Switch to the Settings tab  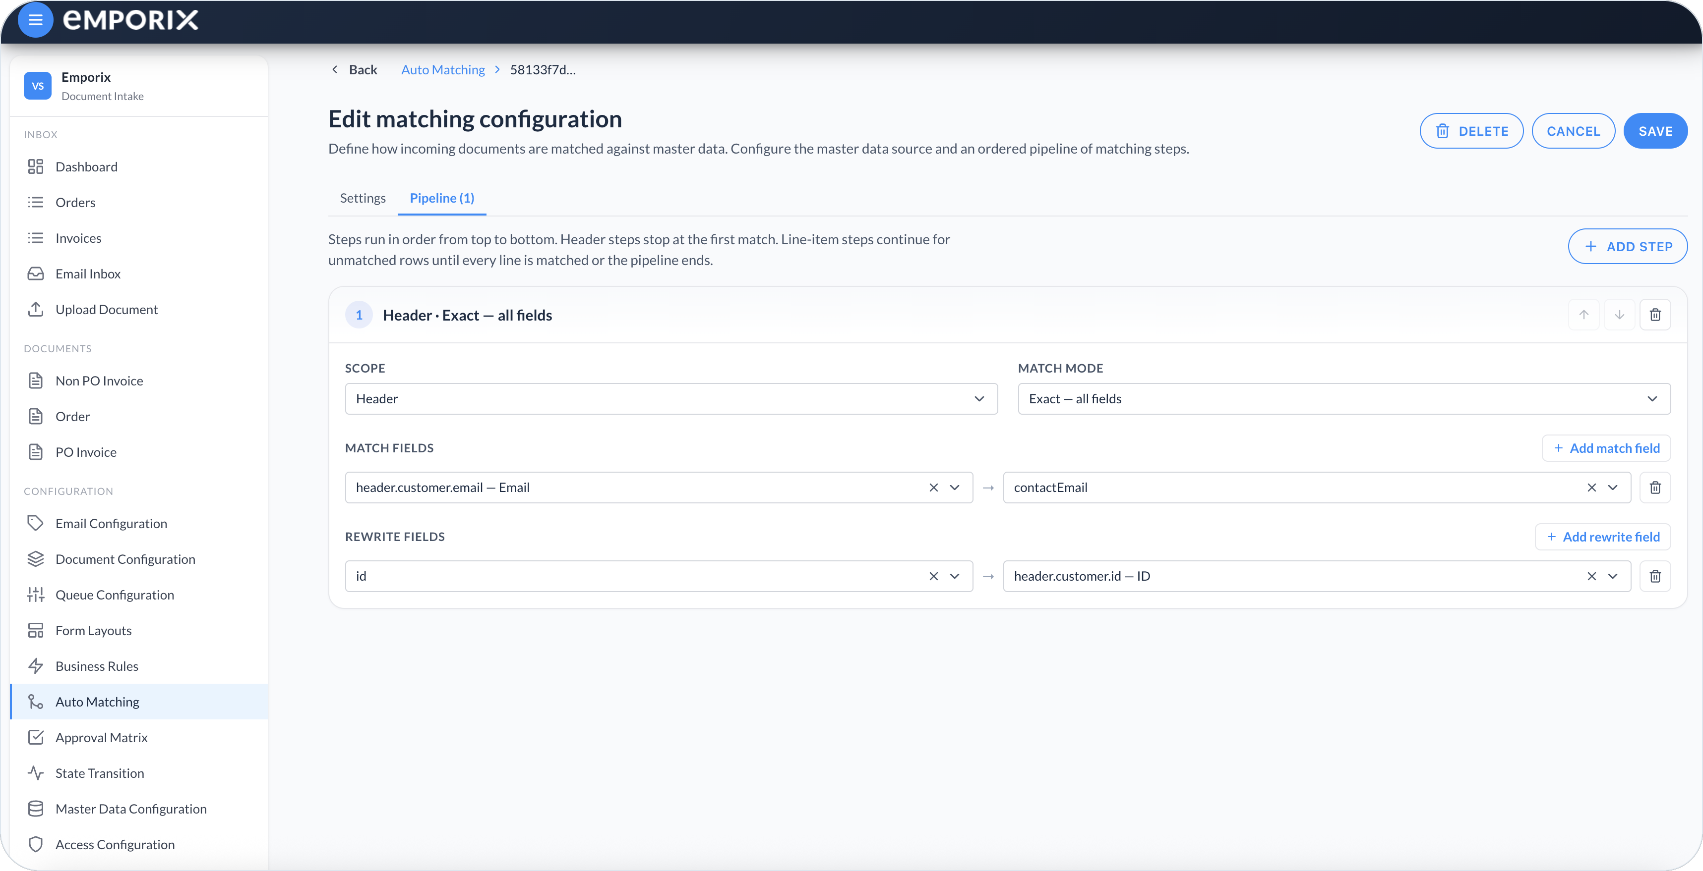pos(363,198)
